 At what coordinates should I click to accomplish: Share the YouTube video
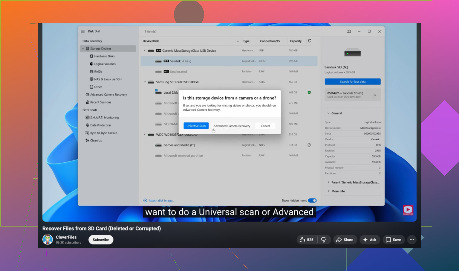point(345,240)
